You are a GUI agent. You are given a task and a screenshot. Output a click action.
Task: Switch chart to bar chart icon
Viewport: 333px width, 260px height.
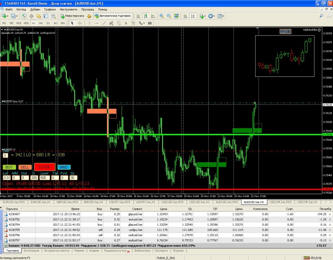coord(138,16)
